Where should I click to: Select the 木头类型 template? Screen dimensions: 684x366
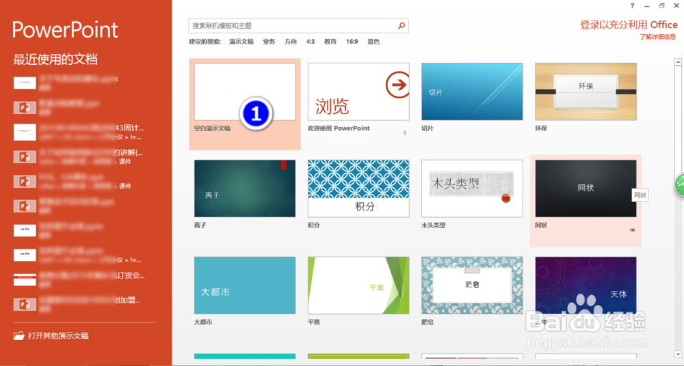point(472,188)
